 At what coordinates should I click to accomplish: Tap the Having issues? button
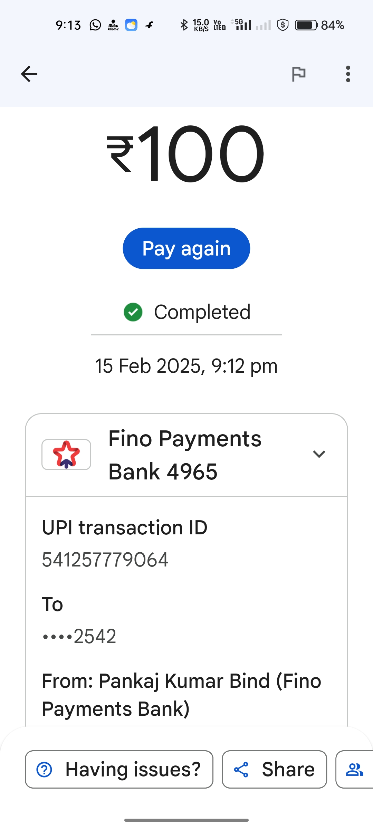pyautogui.click(x=119, y=770)
